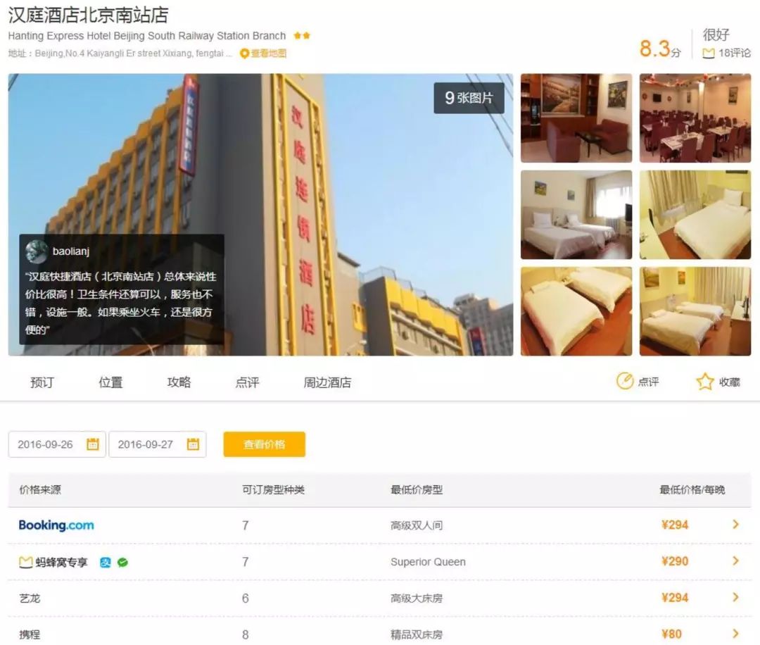Viewport: 760px width, 645px height.
Task: Click the ¥290 price
Action: tap(675, 561)
